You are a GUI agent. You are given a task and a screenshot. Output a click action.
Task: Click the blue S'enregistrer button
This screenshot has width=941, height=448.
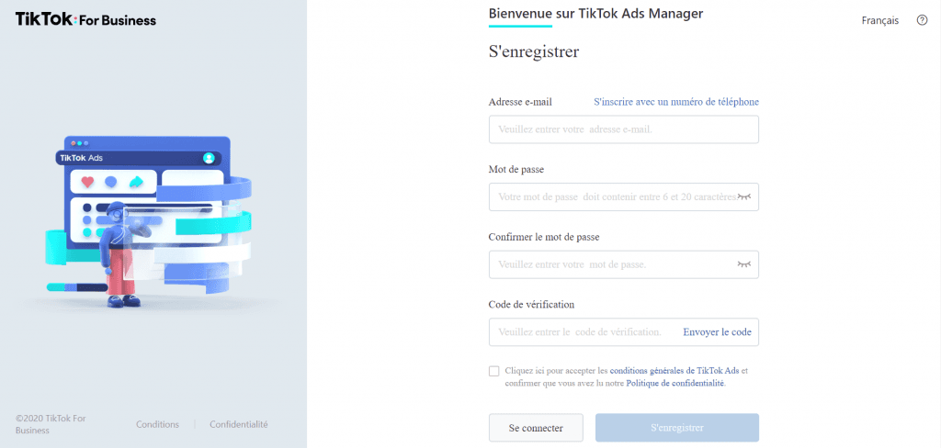pyautogui.click(x=677, y=428)
